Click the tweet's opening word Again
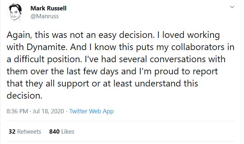244x144 pixels. (x=17, y=36)
